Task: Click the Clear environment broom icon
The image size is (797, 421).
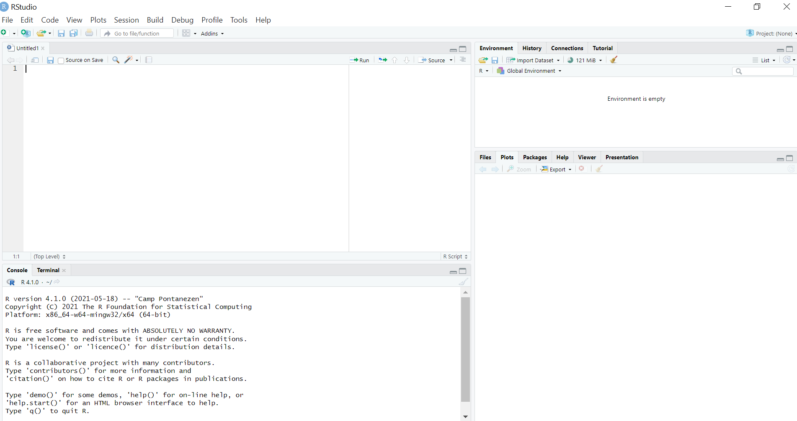Action: click(614, 60)
